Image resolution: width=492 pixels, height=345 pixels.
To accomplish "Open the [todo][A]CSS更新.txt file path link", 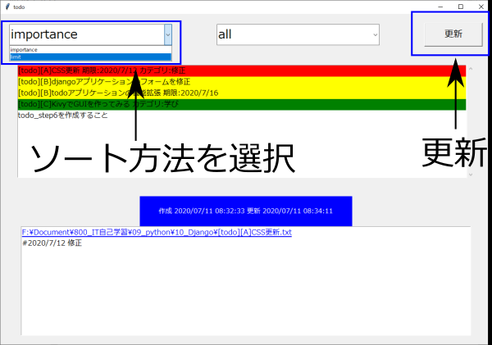I will tap(157, 233).
